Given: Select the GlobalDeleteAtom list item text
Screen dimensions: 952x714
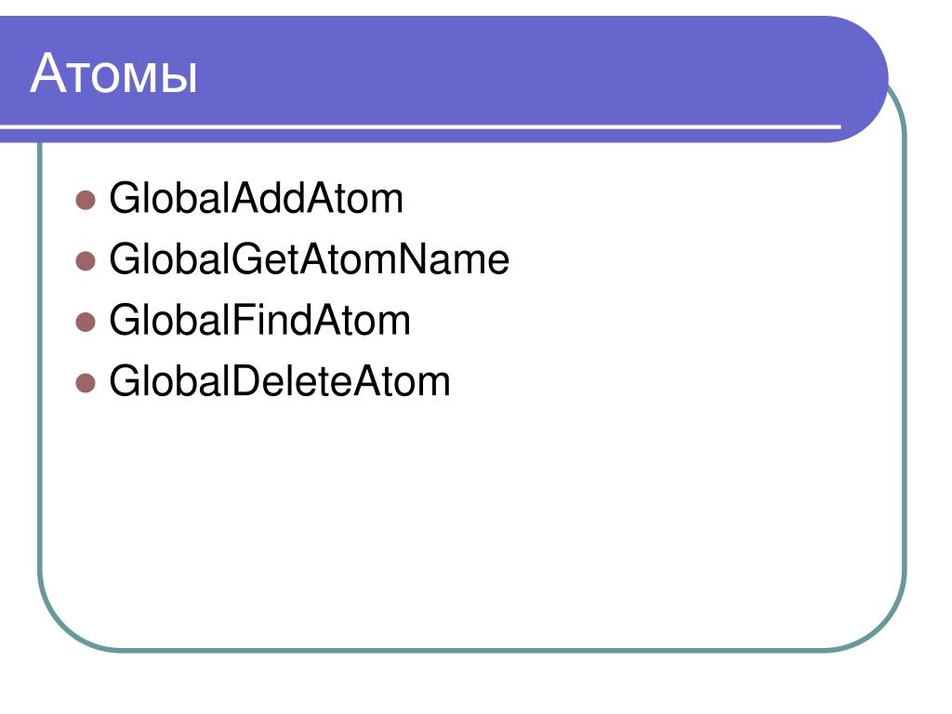Looking at the screenshot, I should [x=280, y=380].
